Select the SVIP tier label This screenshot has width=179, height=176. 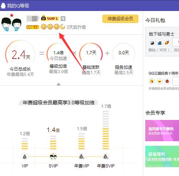click(53, 166)
